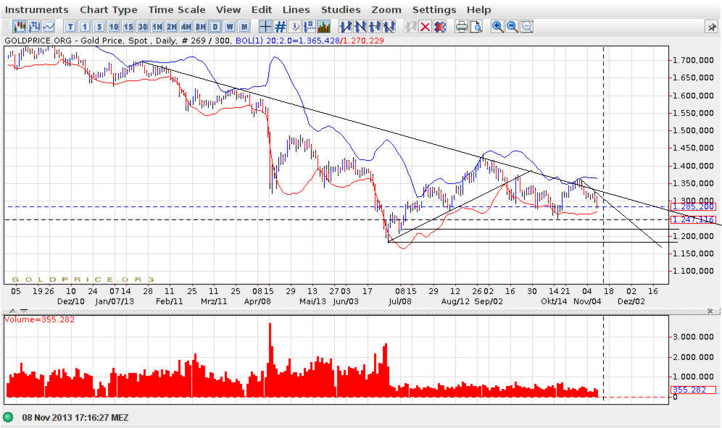Select the line chart type icon

pos(49,27)
